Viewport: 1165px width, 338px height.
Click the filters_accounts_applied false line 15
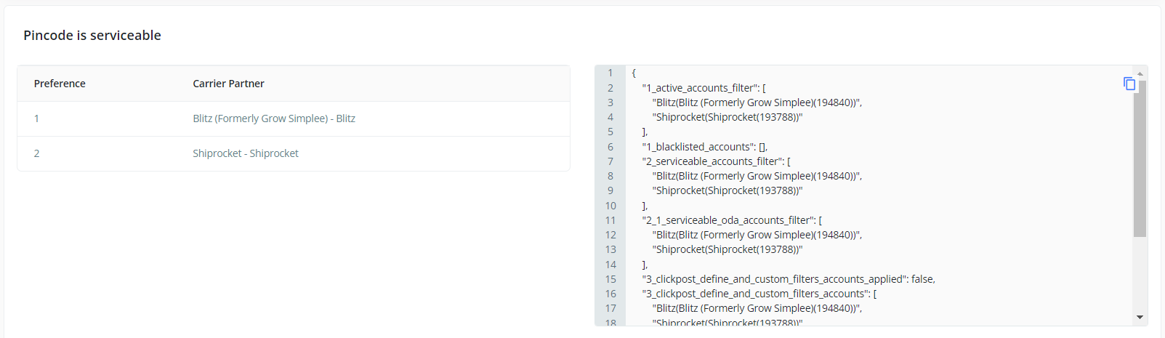coord(789,279)
